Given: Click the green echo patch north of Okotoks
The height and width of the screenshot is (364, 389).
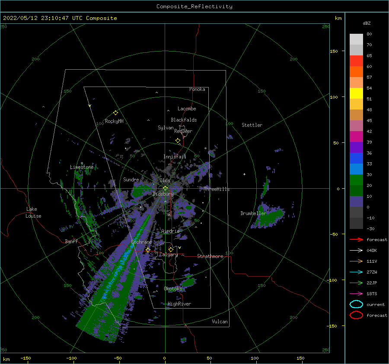Looking at the screenshot, I should click(x=189, y=282).
